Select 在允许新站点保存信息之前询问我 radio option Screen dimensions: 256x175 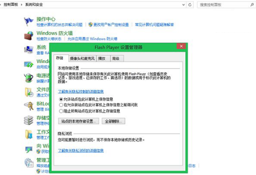(61, 105)
